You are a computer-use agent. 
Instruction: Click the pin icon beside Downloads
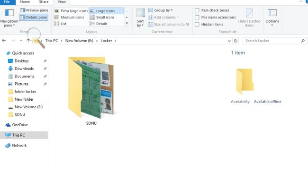pyautogui.click(x=45, y=69)
